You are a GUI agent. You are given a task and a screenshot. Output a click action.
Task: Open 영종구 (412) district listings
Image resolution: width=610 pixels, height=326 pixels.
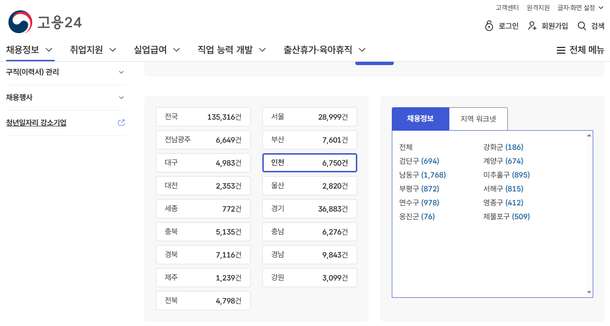[x=503, y=202]
